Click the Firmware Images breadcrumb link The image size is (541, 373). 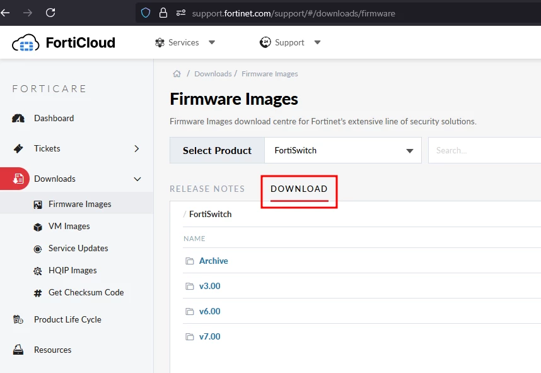tap(269, 74)
